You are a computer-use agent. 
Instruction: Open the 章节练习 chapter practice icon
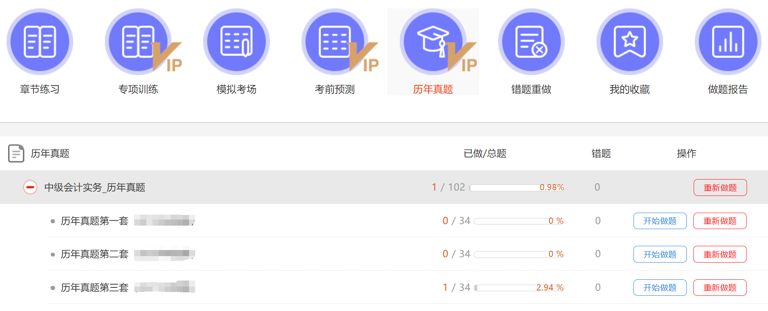tap(40, 42)
